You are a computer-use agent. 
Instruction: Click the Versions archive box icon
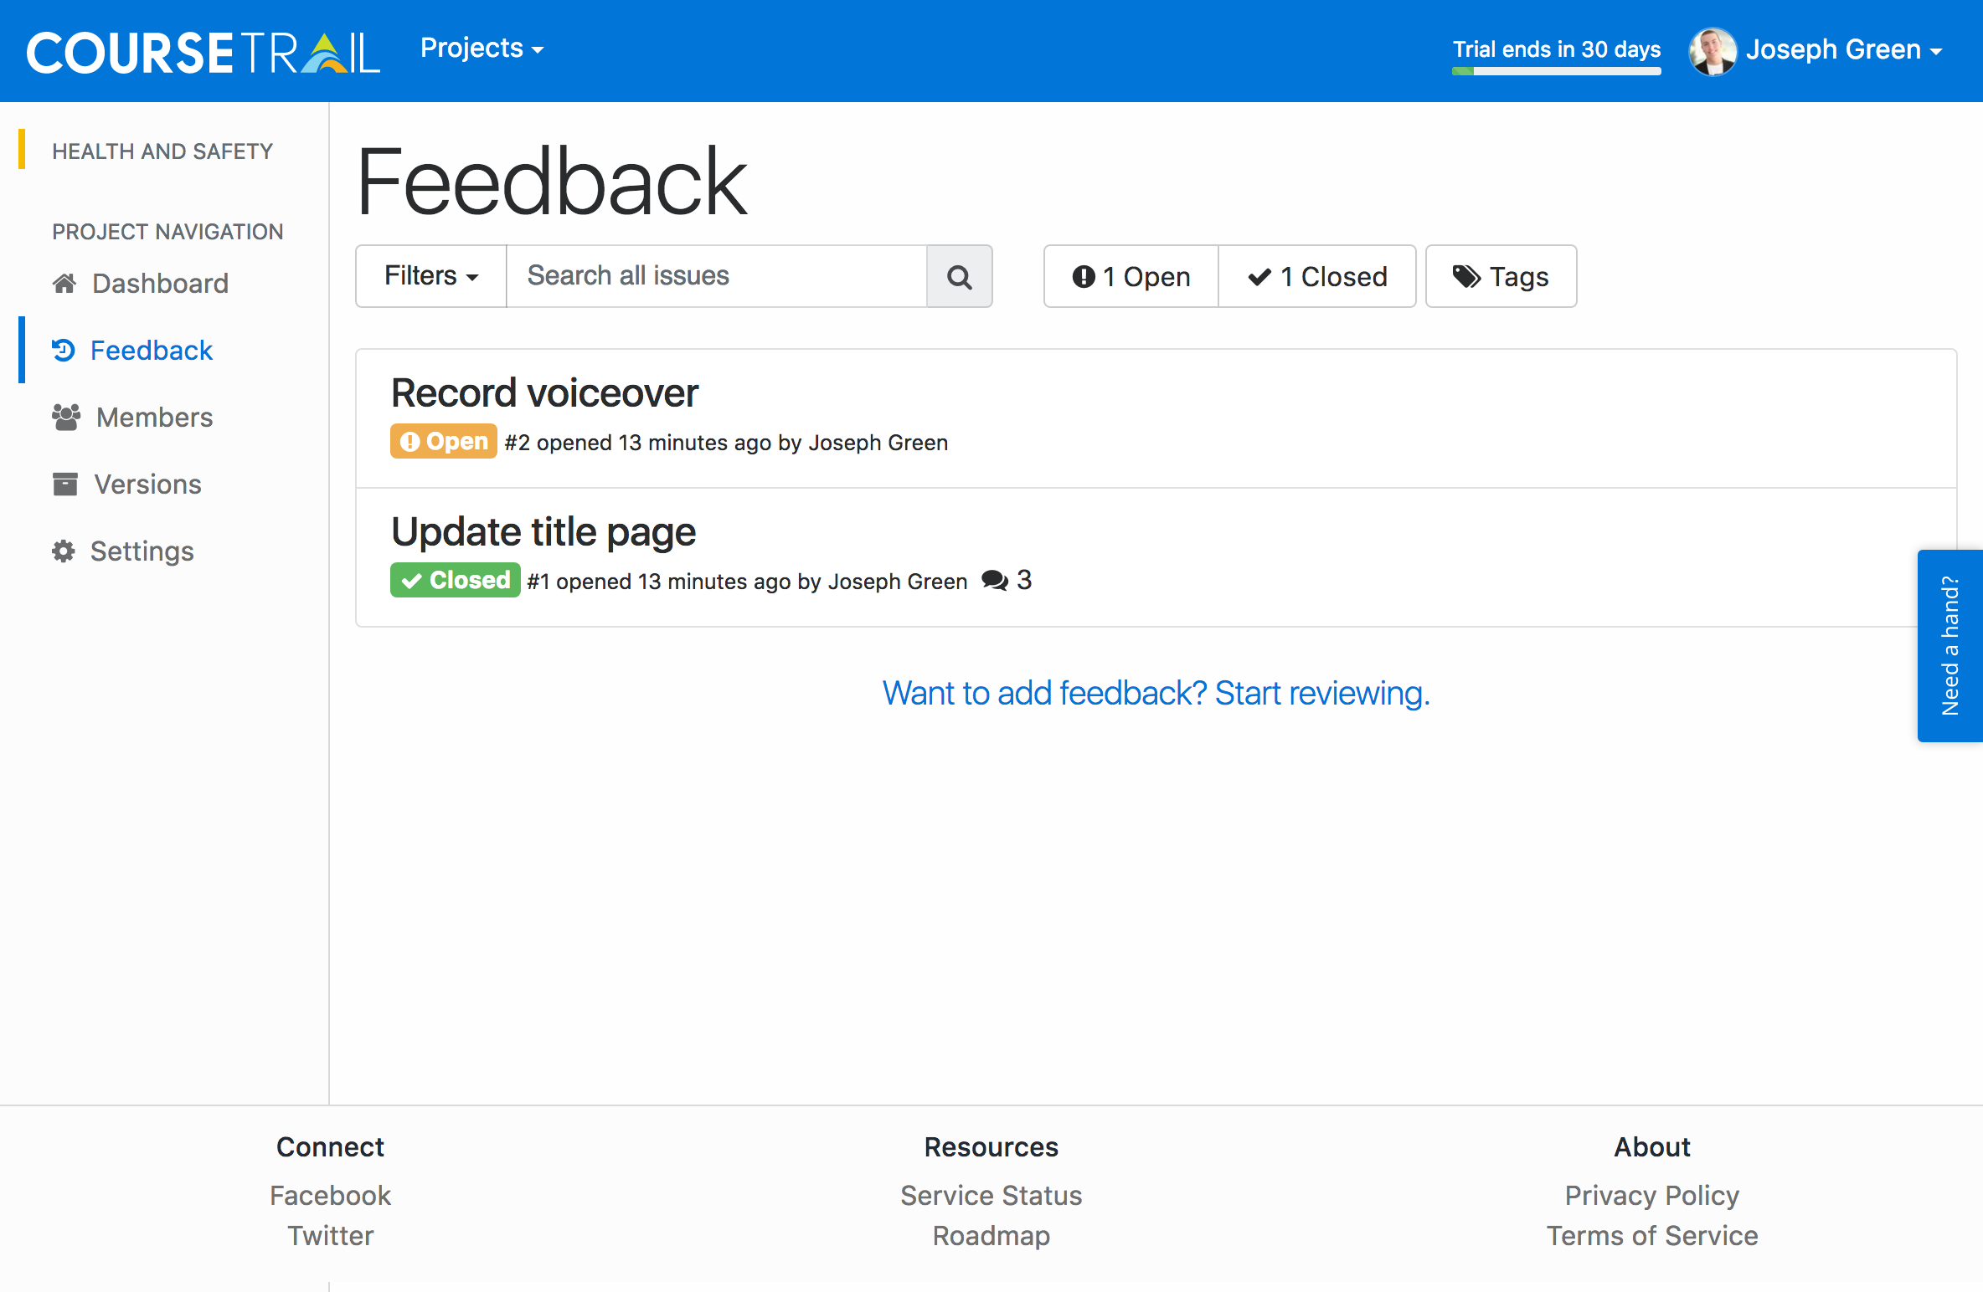[65, 484]
